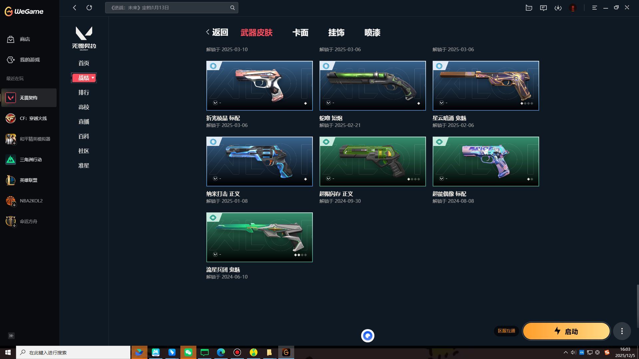This screenshot has height=359, width=639.
Task: Open the 蛇吻 短炮 skin thumbnail
Action: pos(372,85)
